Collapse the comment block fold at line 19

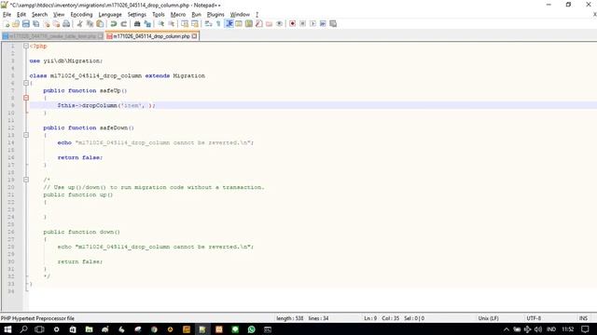pos(26,180)
